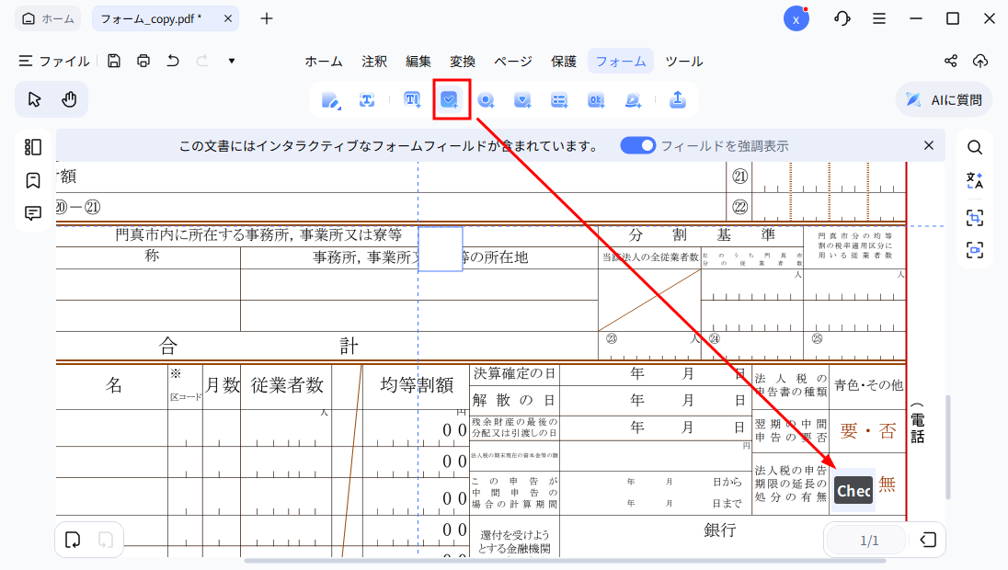
Task: Open the 保護 tab
Action: coord(564,62)
